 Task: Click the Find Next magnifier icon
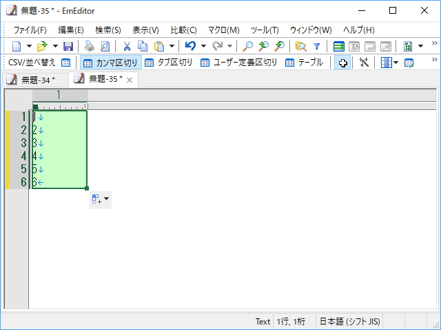pyautogui.click(x=280, y=46)
